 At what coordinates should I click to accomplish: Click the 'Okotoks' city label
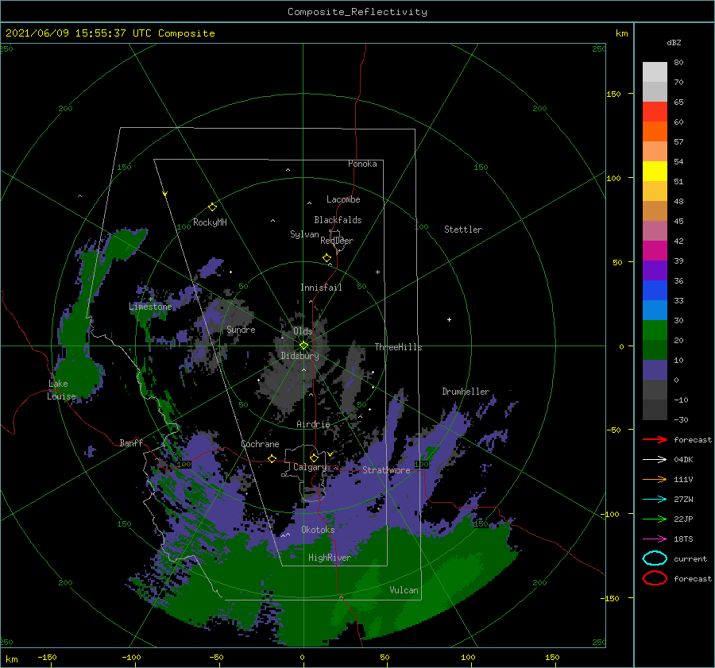pyautogui.click(x=318, y=530)
